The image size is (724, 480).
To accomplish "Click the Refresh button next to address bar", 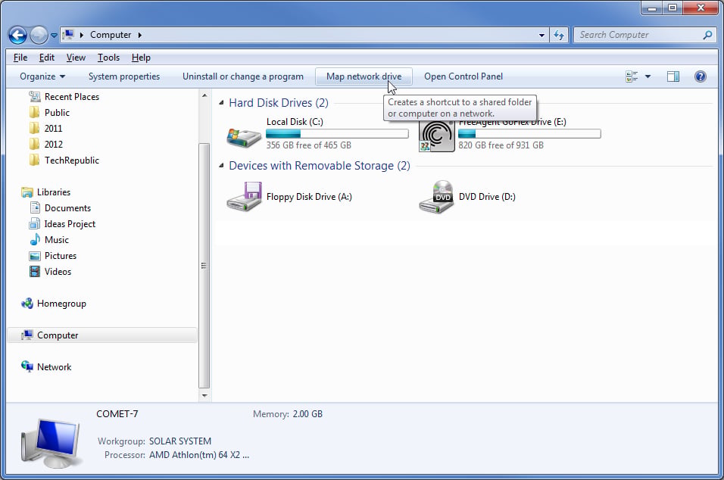I will click(559, 35).
